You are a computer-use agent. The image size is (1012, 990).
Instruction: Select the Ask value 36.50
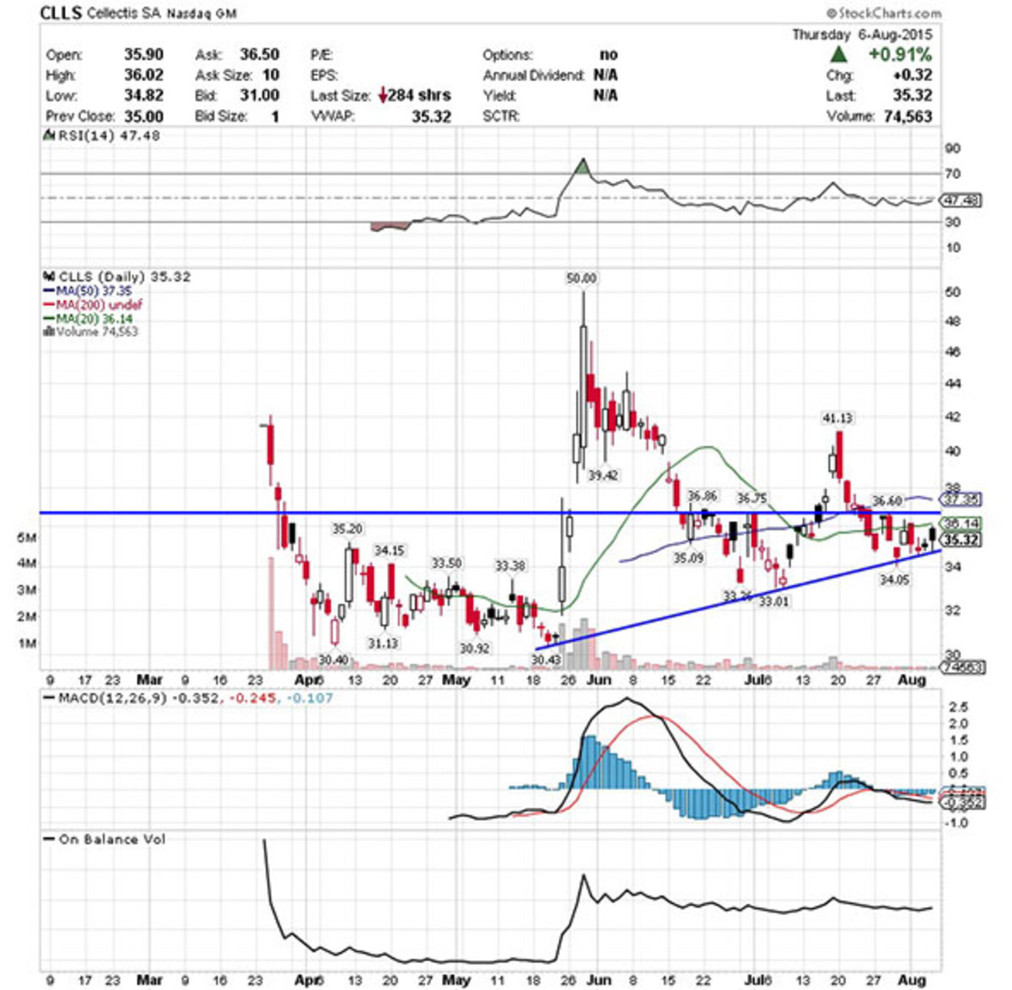(260, 55)
